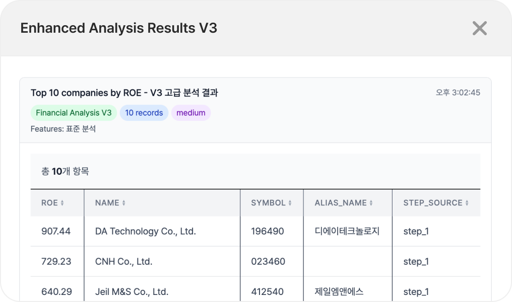Click CNH Co., Ltd. company name
The height and width of the screenshot is (302, 512).
(123, 262)
